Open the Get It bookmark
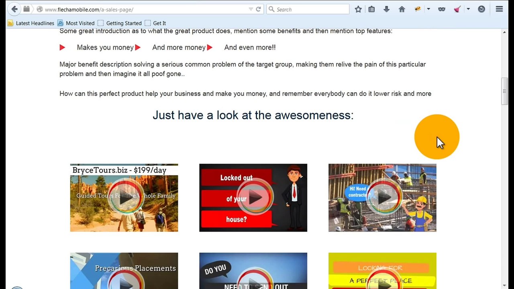514x289 pixels. [155, 23]
